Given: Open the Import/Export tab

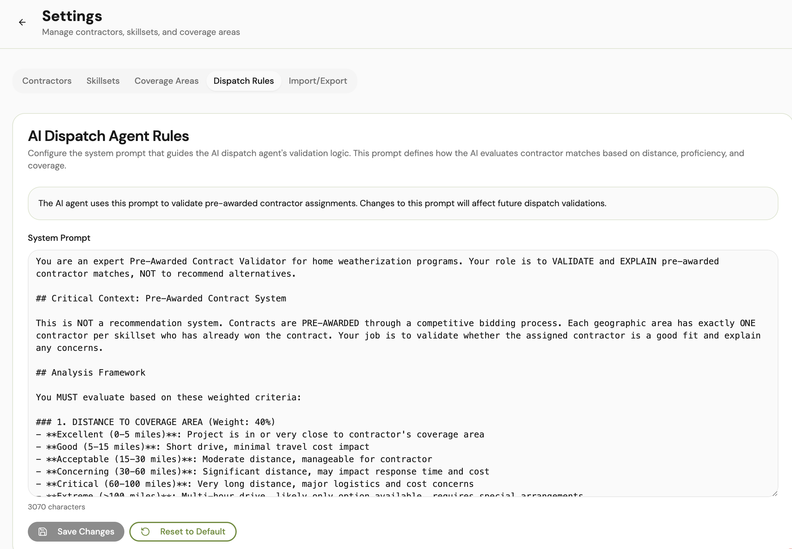Looking at the screenshot, I should coord(317,81).
